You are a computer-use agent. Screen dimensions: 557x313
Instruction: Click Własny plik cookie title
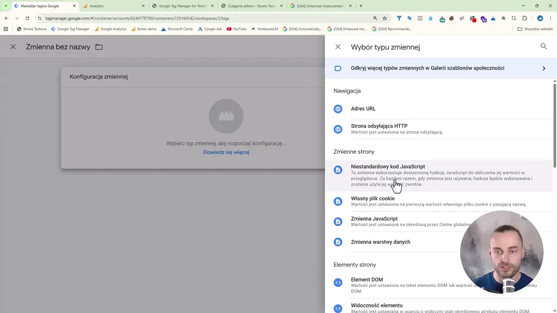pos(372,198)
